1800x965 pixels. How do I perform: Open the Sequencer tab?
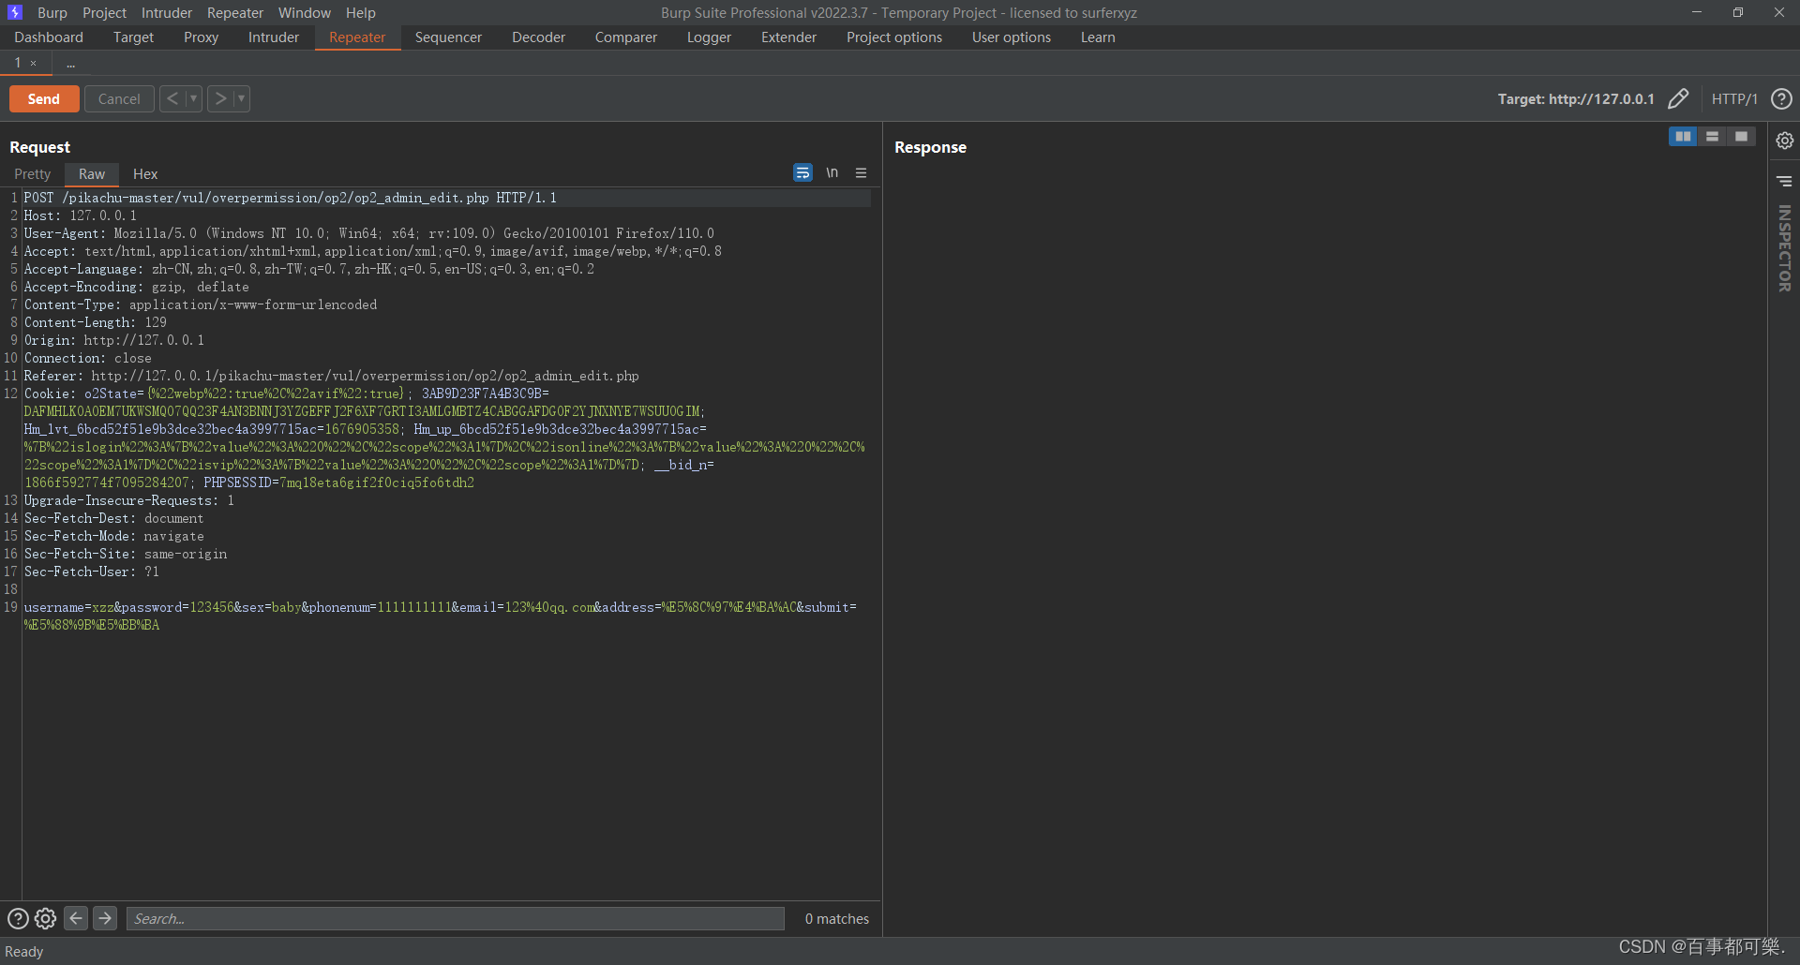[x=448, y=37]
